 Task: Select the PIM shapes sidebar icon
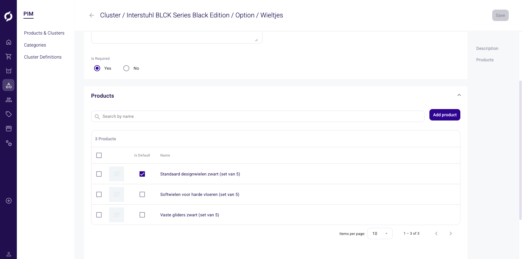9,85
